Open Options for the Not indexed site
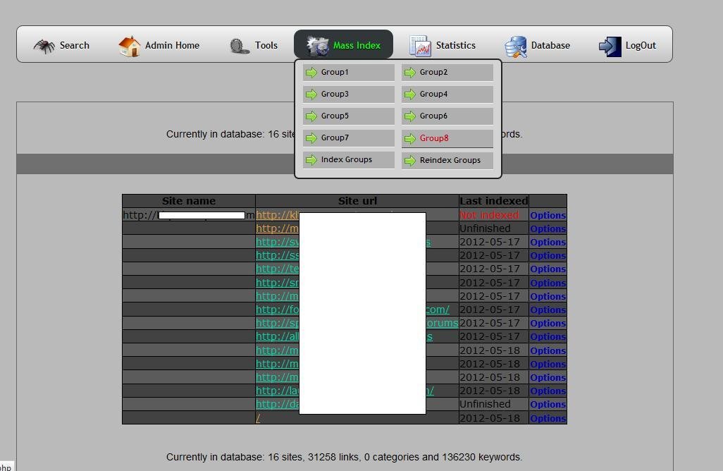The image size is (723, 471). [x=548, y=215]
